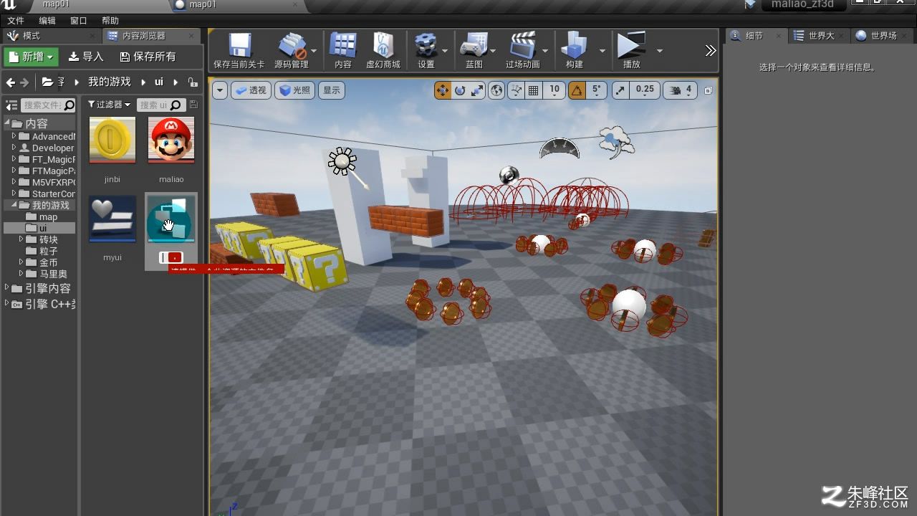
Task: Click the 搜索文件夹 folder search field
Action: (x=47, y=105)
